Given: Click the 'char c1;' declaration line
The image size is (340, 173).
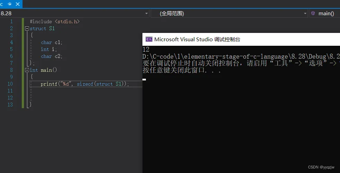Looking at the screenshot, I should point(52,42).
